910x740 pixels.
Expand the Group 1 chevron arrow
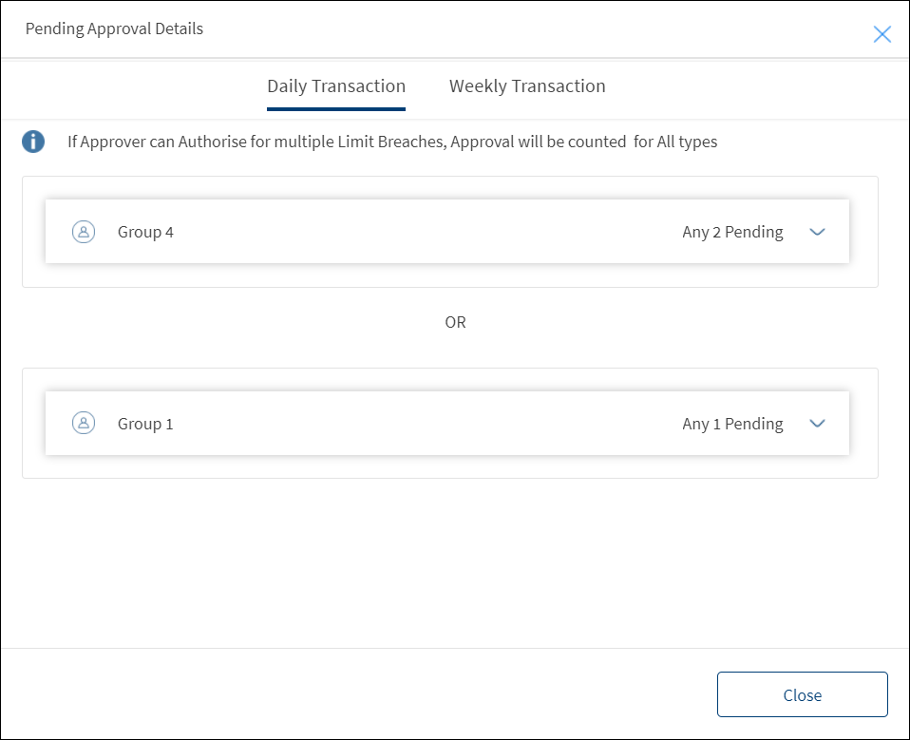click(x=817, y=423)
